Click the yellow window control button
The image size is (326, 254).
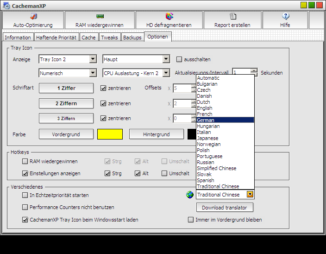tap(304, 5)
